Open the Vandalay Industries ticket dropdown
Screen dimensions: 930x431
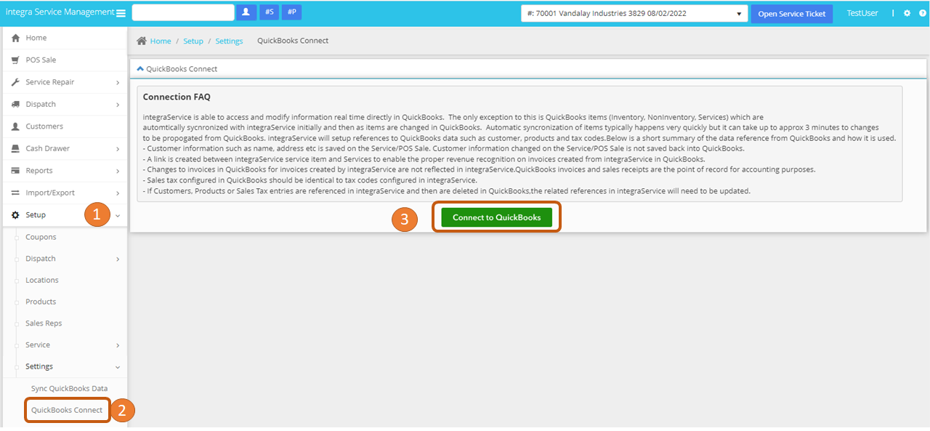click(634, 13)
